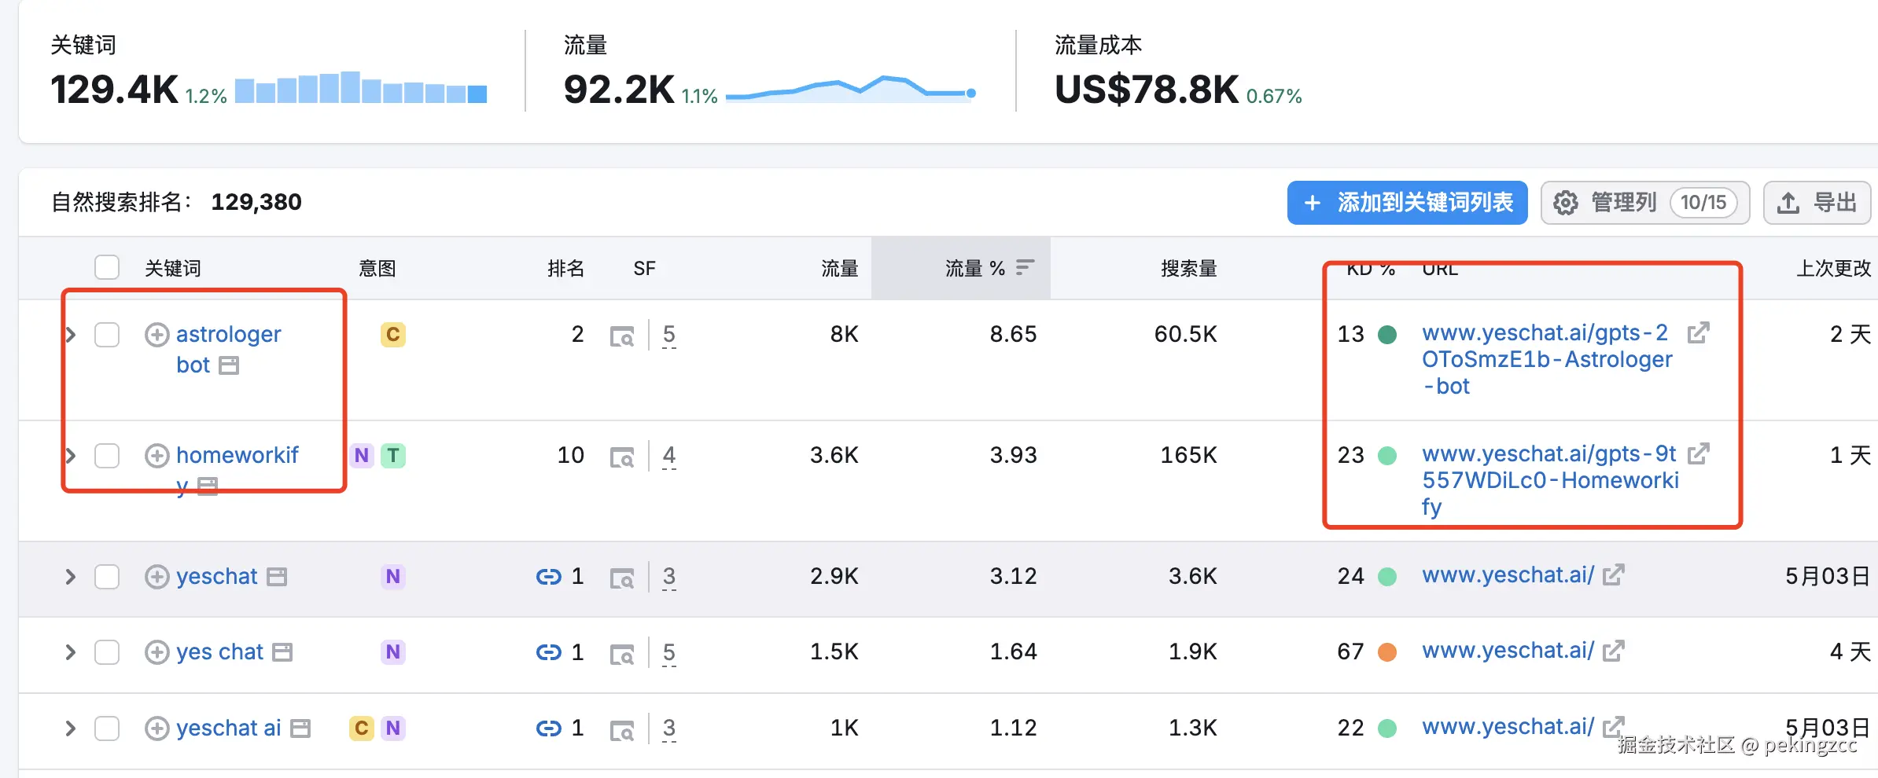Open external link icon in yeschat ai row
Image resolution: width=1878 pixels, height=778 pixels.
pos(1613,728)
